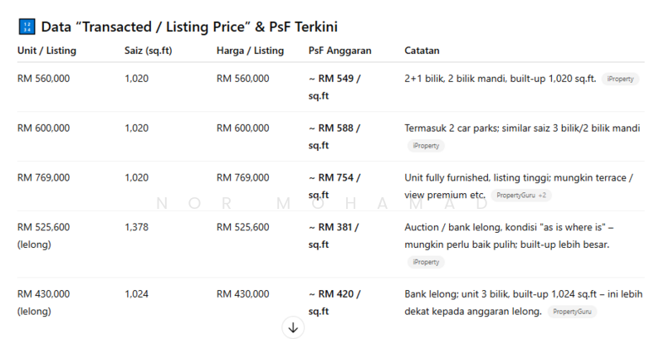Click the Saiz (sq.ft) column header

pos(148,51)
